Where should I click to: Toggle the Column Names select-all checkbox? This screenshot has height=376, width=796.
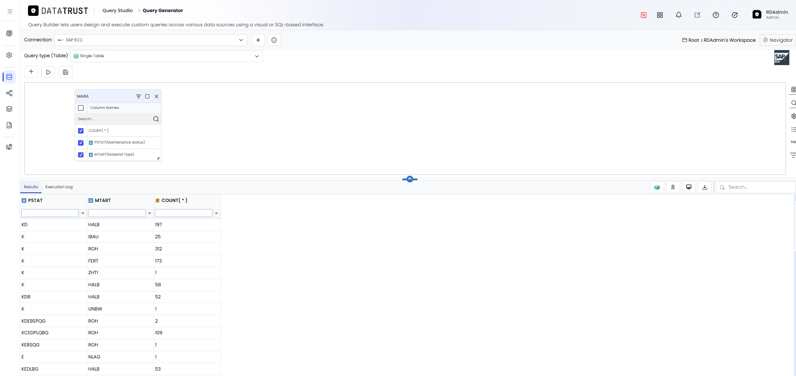click(81, 108)
